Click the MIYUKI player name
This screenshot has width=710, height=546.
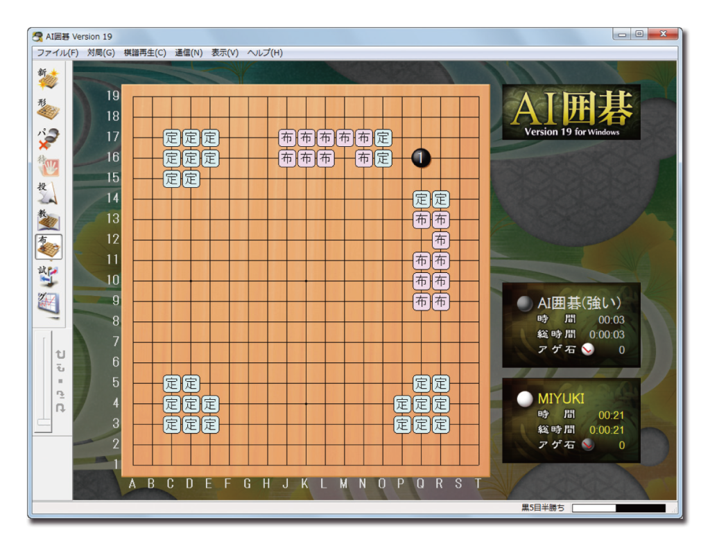click(560, 398)
